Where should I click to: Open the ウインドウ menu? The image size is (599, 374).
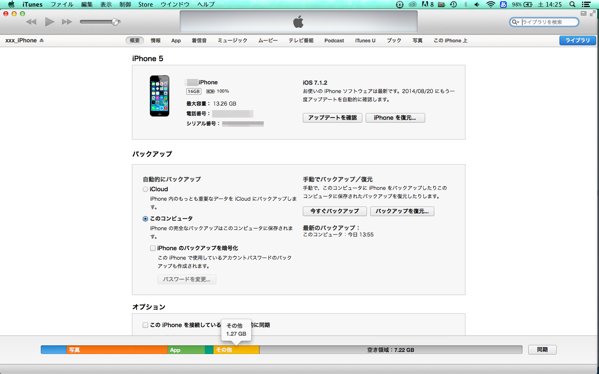click(x=175, y=5)
